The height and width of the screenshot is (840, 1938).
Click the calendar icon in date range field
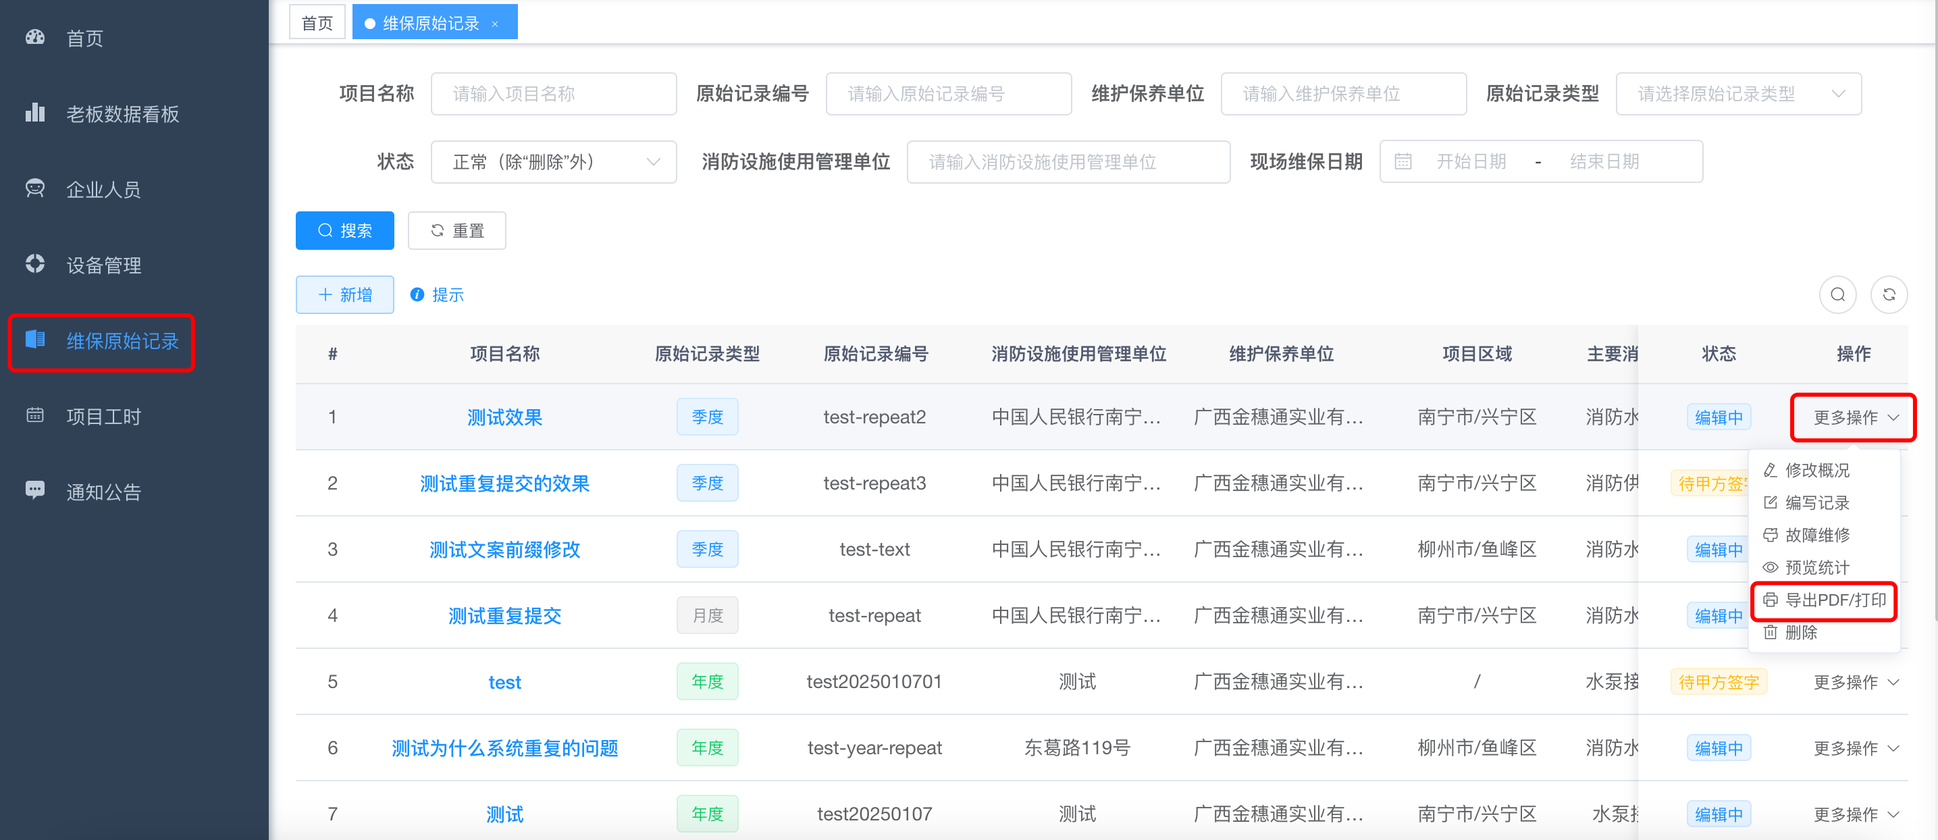[1403, 161]
